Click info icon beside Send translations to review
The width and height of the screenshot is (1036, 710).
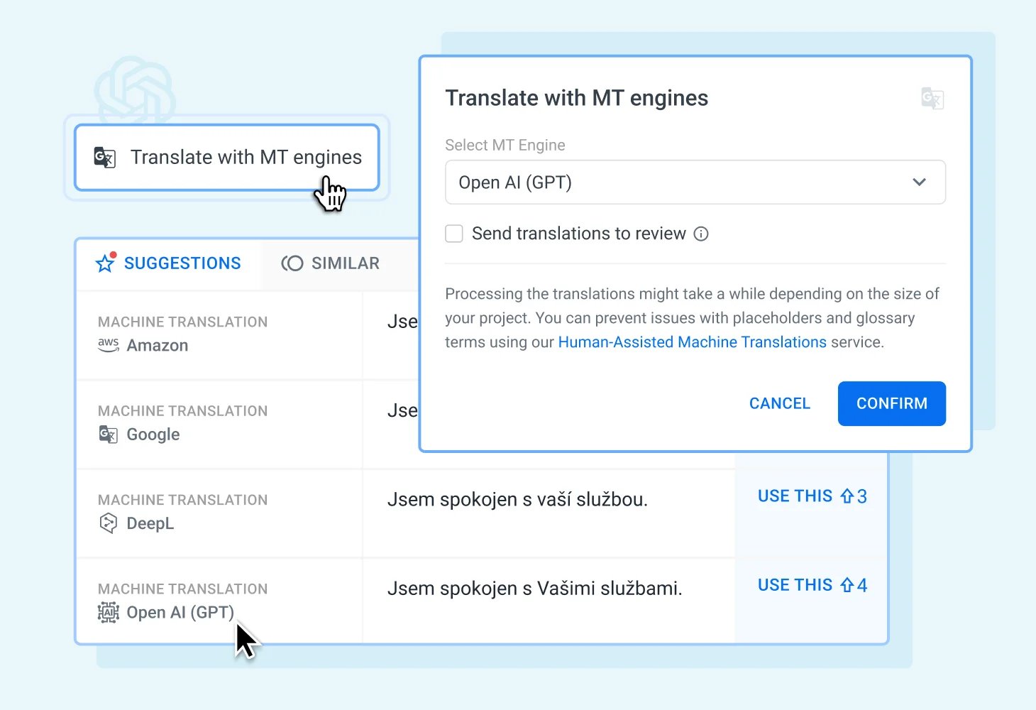click(701, 234)
